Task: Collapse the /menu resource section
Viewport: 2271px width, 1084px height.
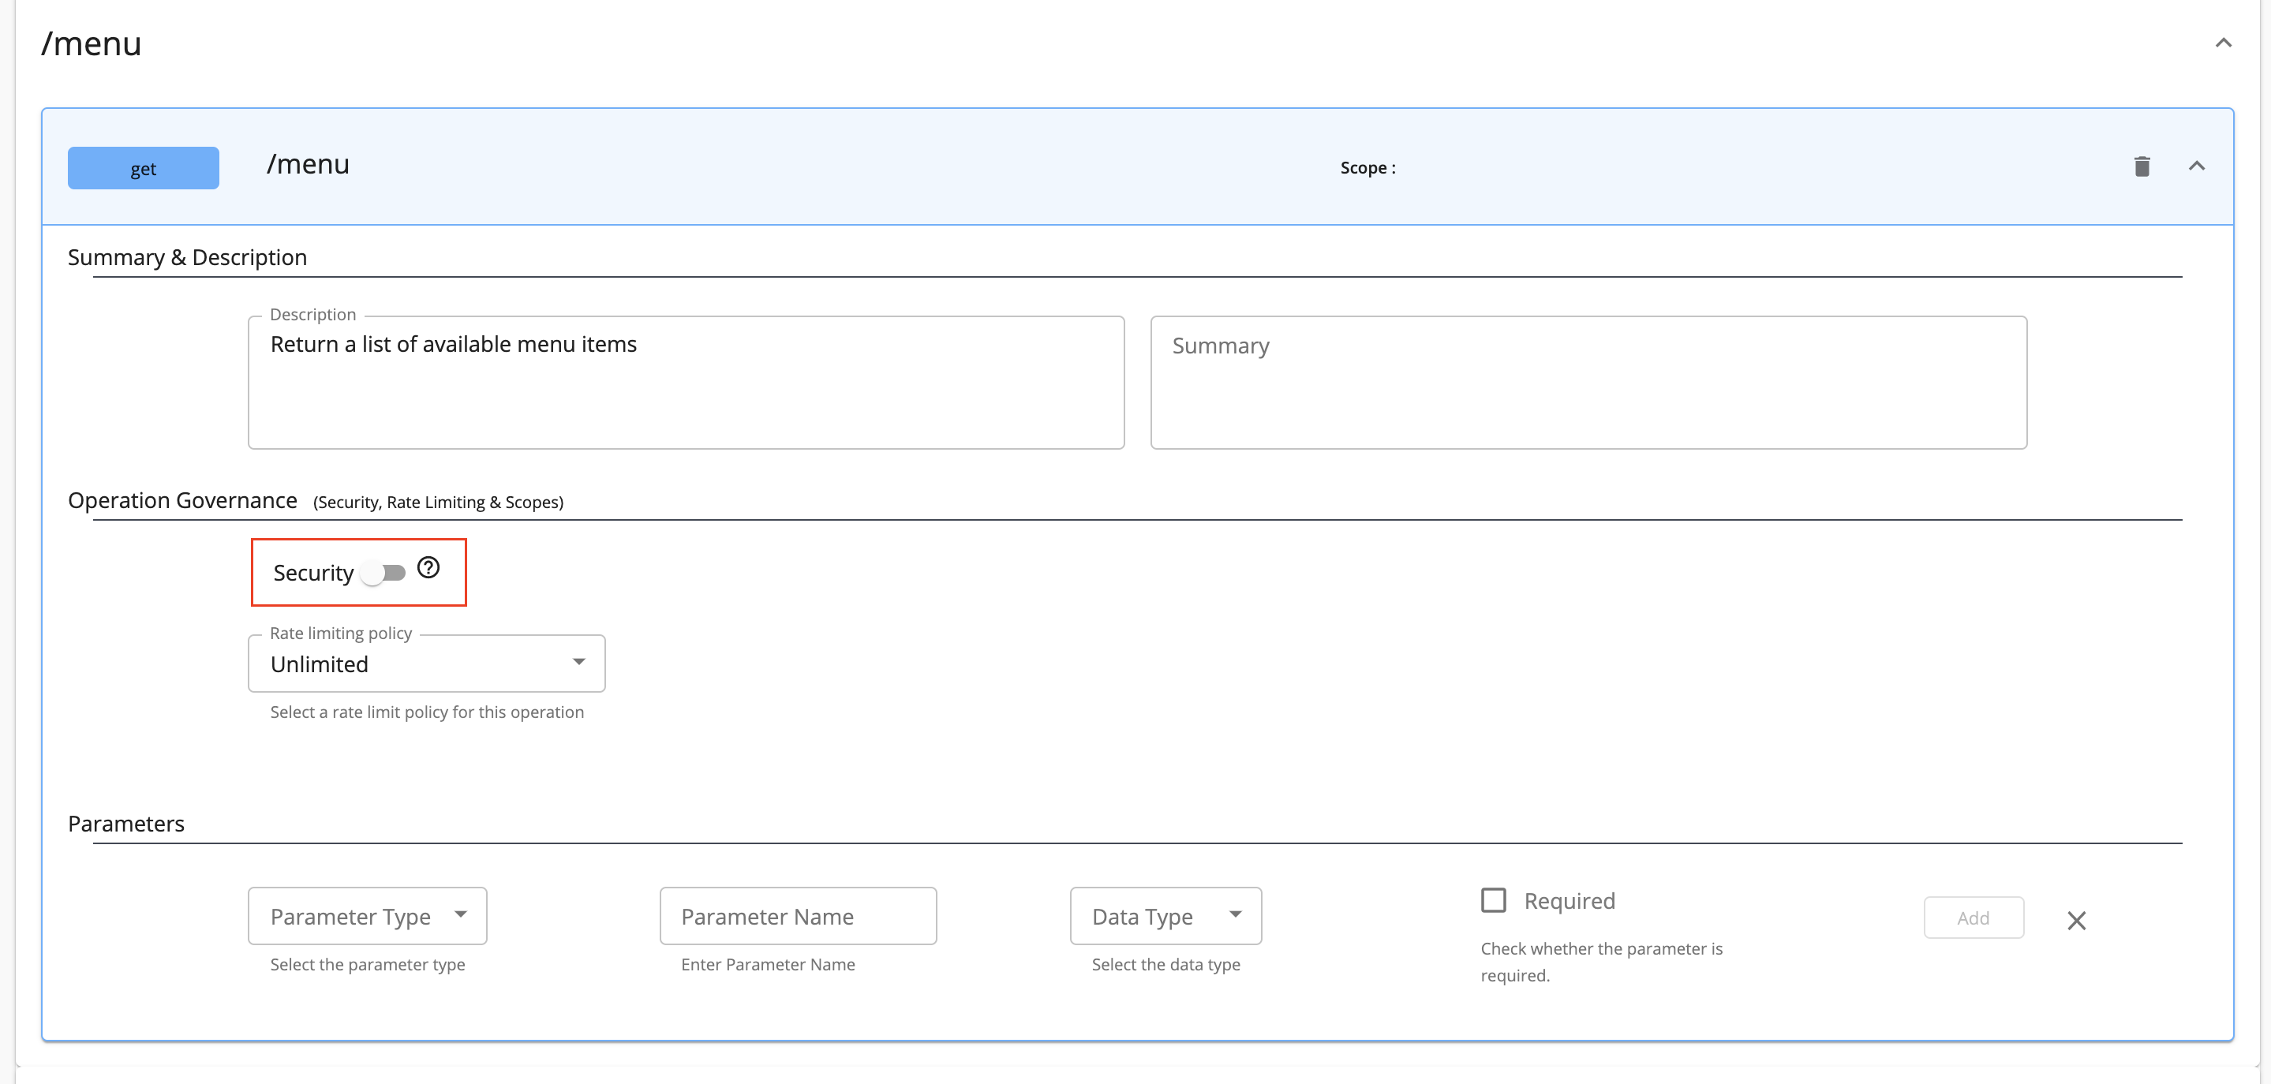Action: coord(2224,42)
